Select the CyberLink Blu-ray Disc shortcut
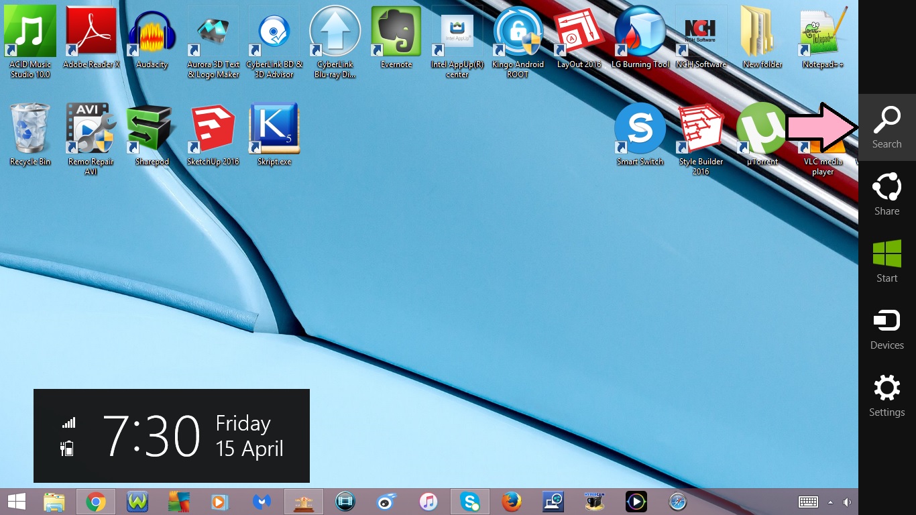 coord(335,42)
